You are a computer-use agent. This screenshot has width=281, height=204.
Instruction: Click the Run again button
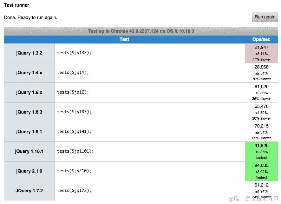click(x=265, y=17)
